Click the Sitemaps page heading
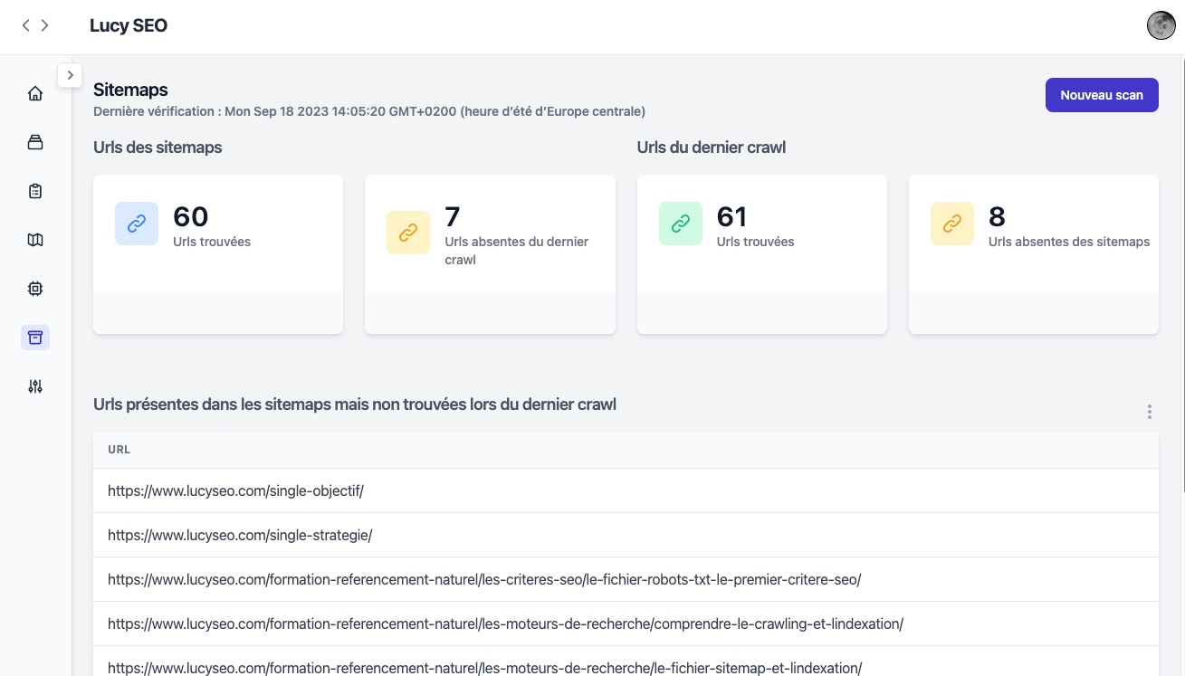The width and height of the screenshot is (1185, 676). click(130, 90)
